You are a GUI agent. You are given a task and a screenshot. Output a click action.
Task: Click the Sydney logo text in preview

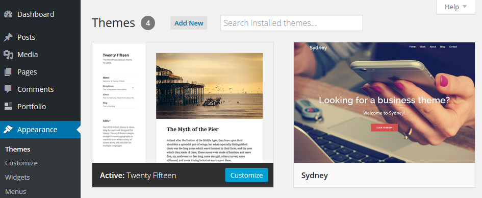pyautogui.click(x=318, y=47)
